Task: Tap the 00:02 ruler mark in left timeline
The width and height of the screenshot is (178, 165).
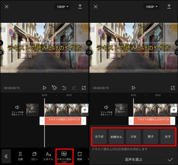Action: point(69,95)
